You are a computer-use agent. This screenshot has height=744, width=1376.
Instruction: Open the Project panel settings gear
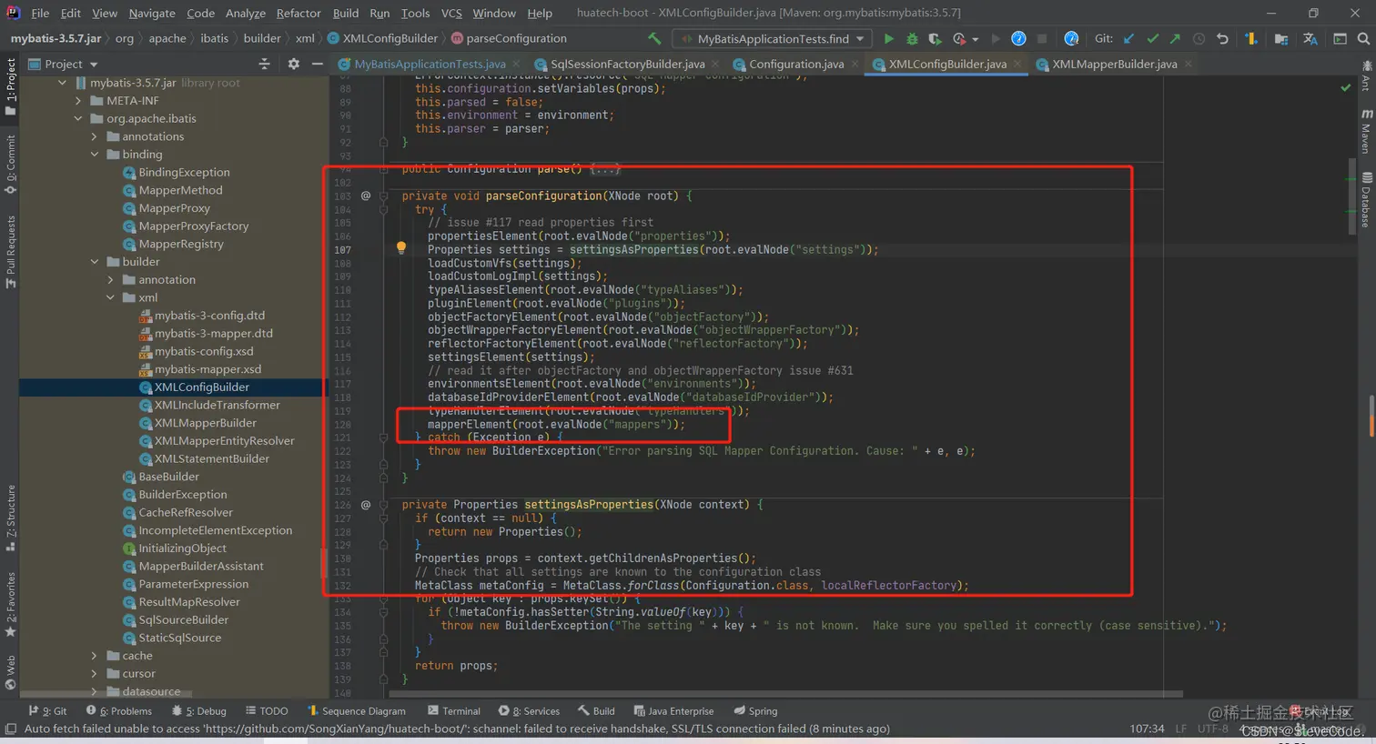point(293,64)
